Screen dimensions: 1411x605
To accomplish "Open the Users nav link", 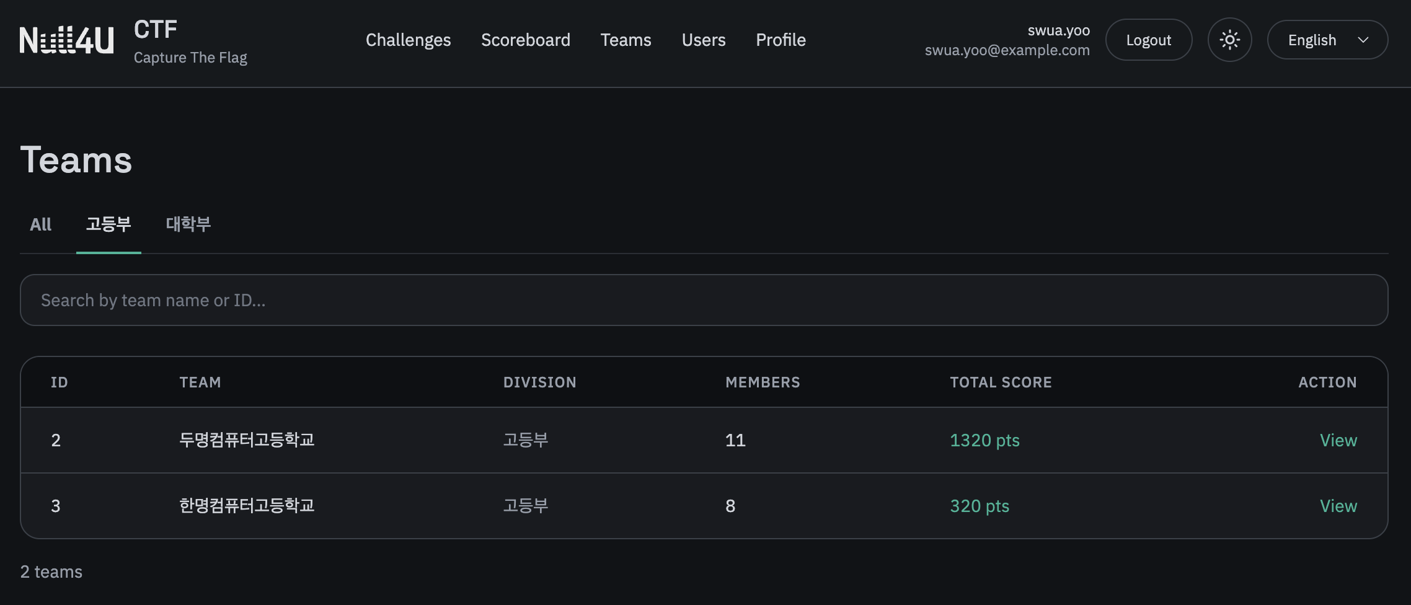I will (x=703, y=40).
